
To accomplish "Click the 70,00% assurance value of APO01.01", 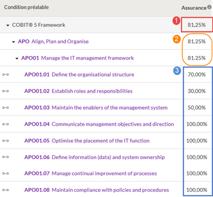I will point(196,75).
